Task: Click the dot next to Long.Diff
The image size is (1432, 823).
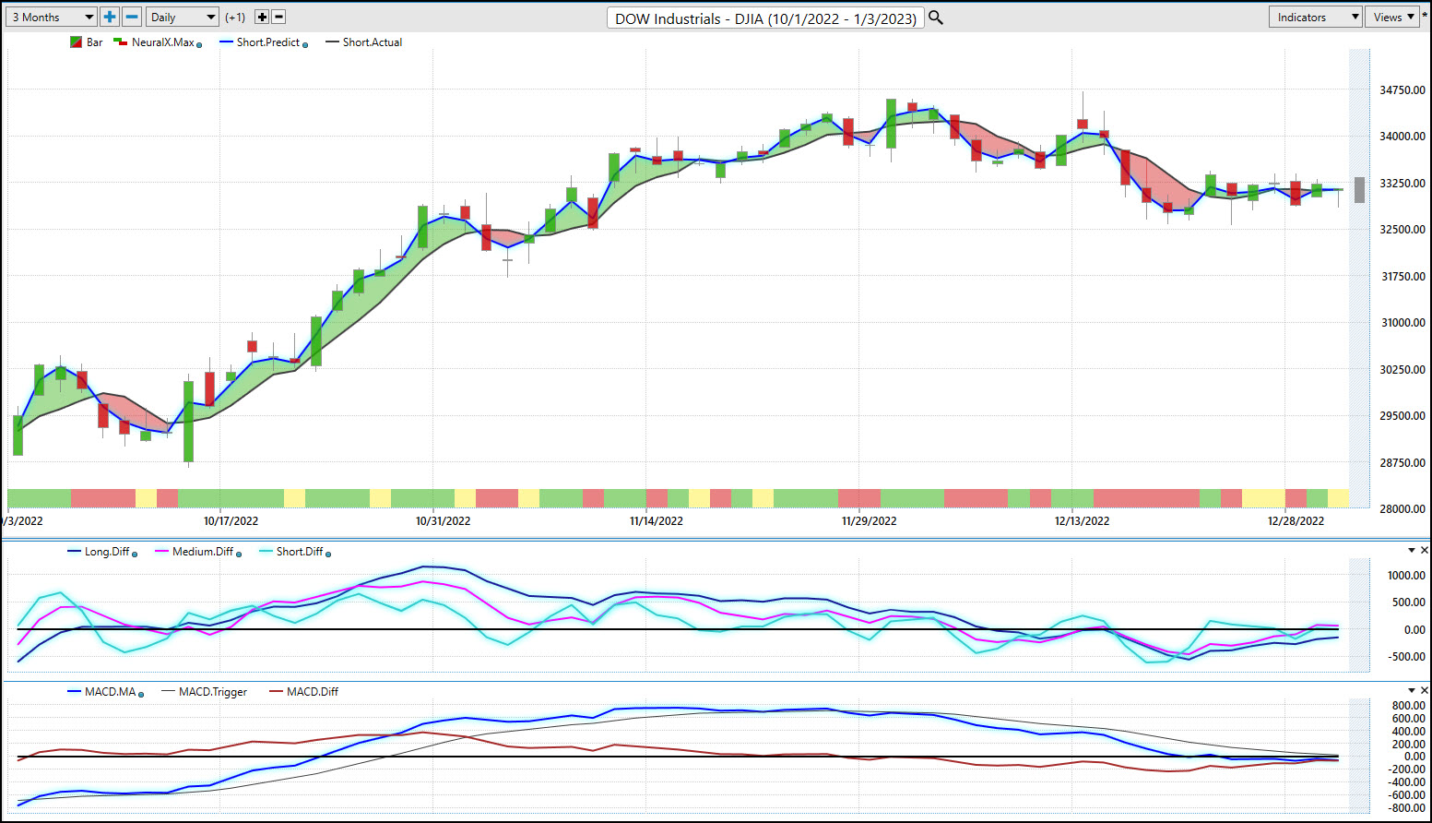Action: [135, 554]
